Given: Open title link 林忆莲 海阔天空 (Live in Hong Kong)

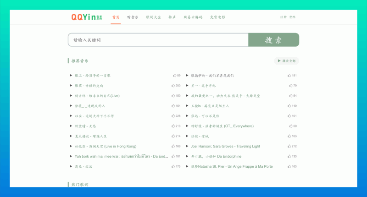Looking at the screenshot, I should [106, 146].
